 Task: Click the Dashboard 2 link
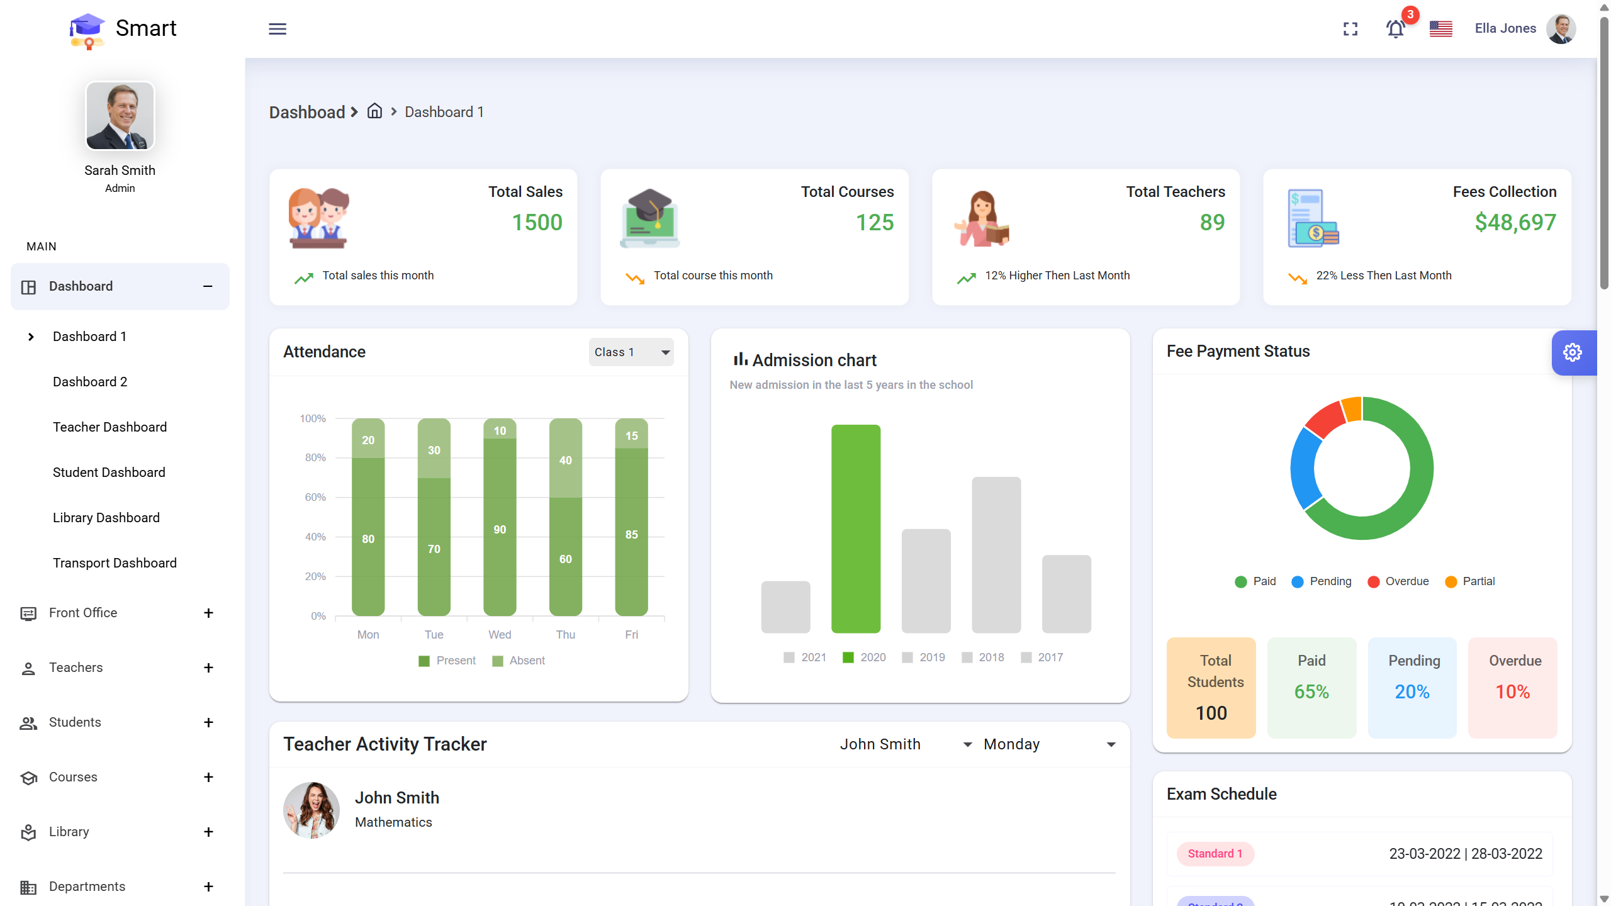89,382
